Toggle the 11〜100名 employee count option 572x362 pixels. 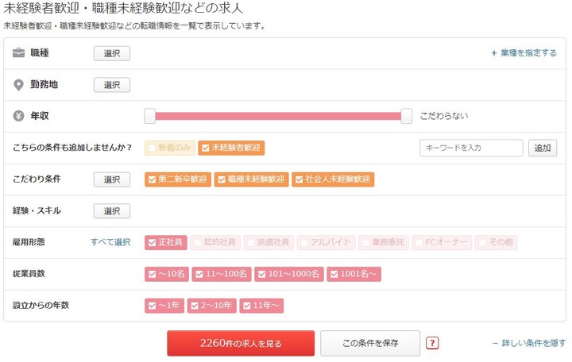[222, 274]
